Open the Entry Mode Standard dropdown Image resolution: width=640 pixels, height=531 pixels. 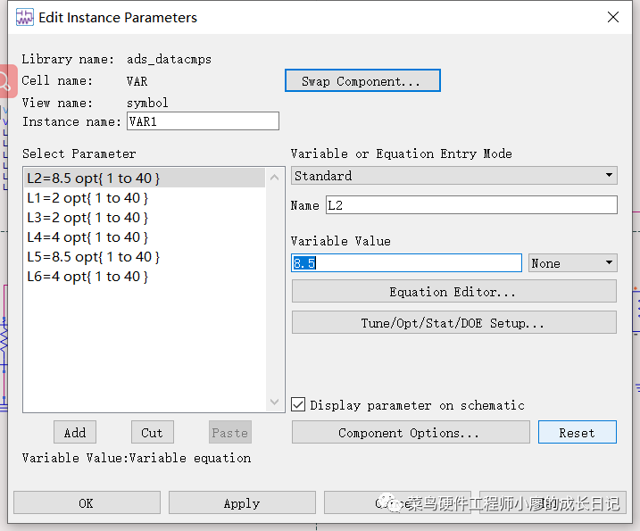tap(454, 176)
